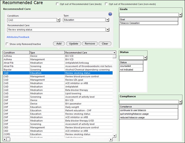Open the Attributes/Feedback link
Image resolution: width=185 pixels, height=143 pixels.
[18, 37]
